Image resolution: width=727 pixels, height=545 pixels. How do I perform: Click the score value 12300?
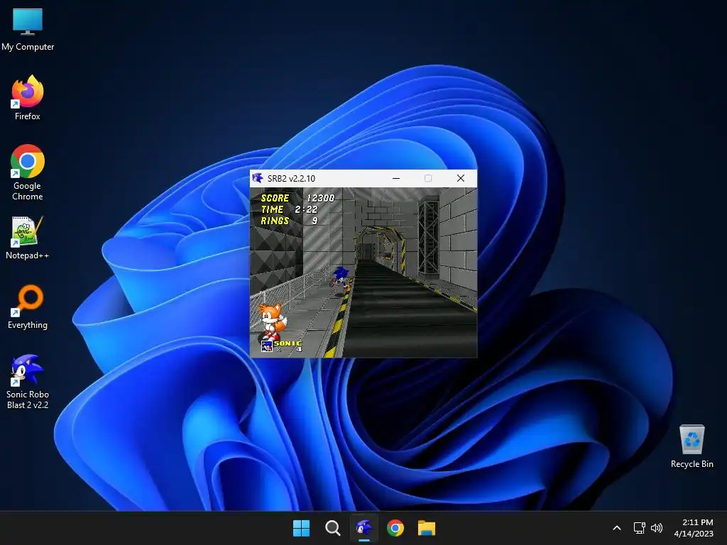320,198
